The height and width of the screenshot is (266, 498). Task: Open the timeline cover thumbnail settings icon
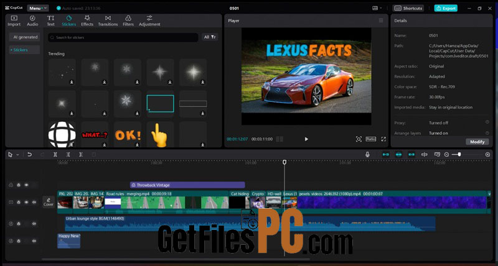click(437, 154)
